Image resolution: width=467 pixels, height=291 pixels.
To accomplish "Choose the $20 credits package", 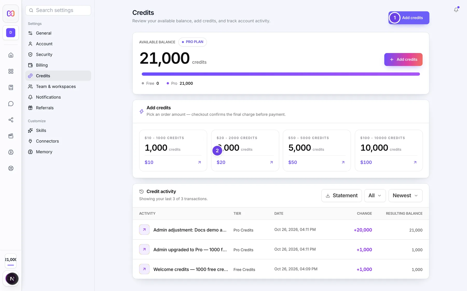I will 245,150.
